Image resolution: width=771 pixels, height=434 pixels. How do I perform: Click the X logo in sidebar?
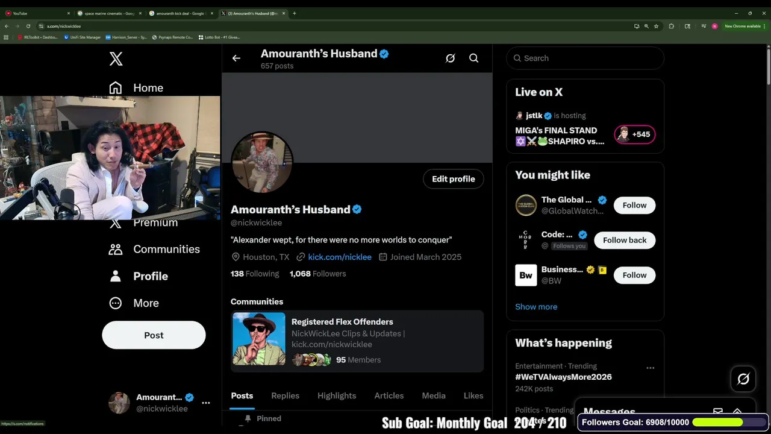click(x=116, y=58)
